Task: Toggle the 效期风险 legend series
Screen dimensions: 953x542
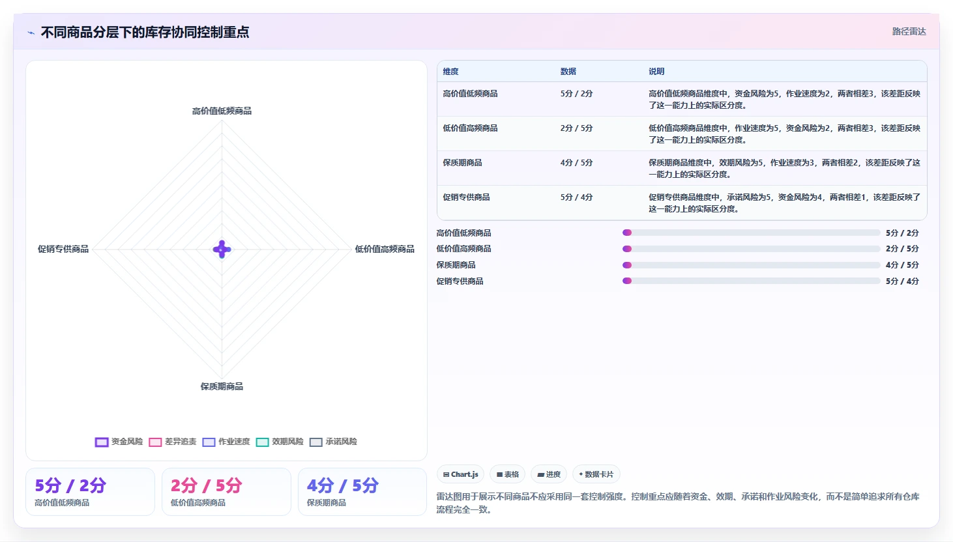Action: (280, 442)
